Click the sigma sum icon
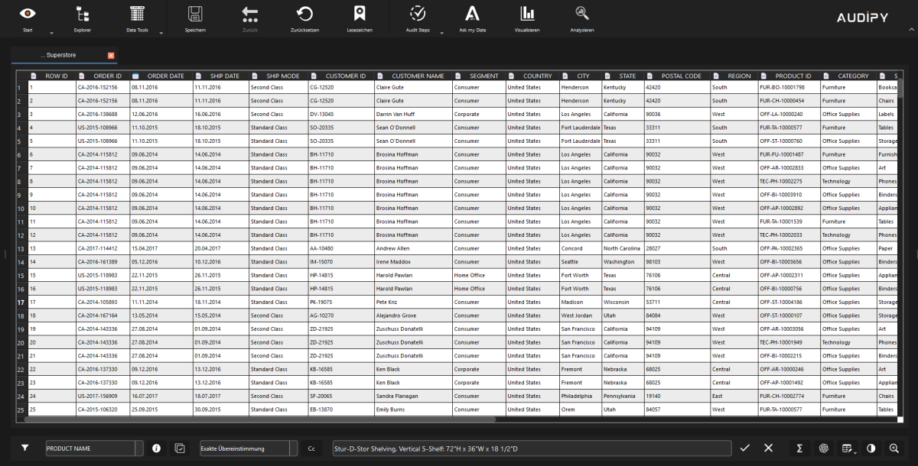Screen dimensions: 918x466 click(x=799, y=448)
